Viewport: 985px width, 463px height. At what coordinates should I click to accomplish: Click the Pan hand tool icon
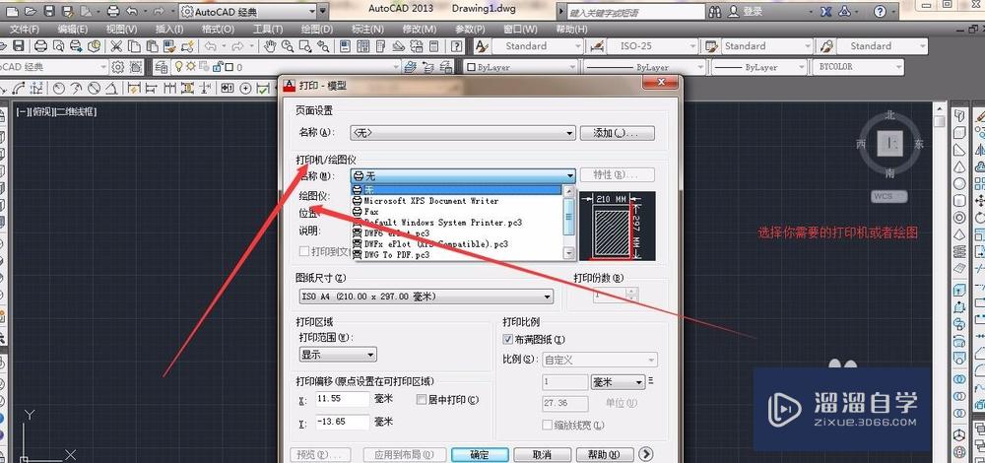click(270, 46)
